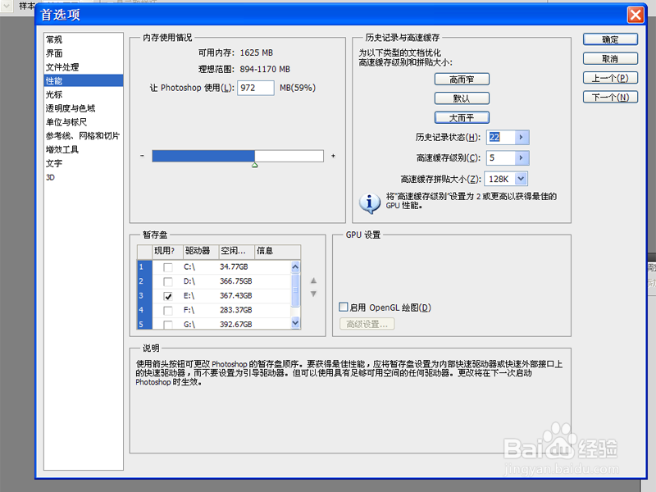Click the 283.37GB free space cell

[x=236, y=310]
